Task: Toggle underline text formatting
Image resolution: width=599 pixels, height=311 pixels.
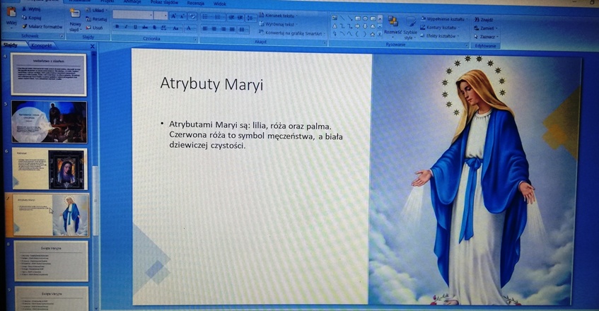Action: [x=135, y=28]
